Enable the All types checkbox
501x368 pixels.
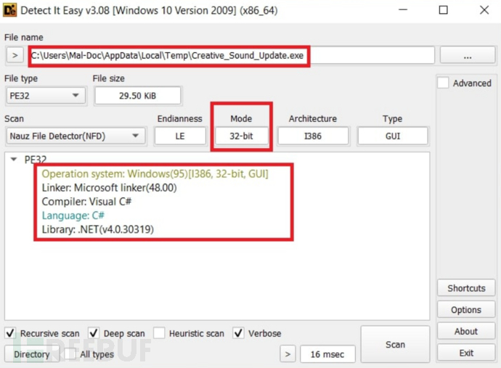tap(70, 354)
